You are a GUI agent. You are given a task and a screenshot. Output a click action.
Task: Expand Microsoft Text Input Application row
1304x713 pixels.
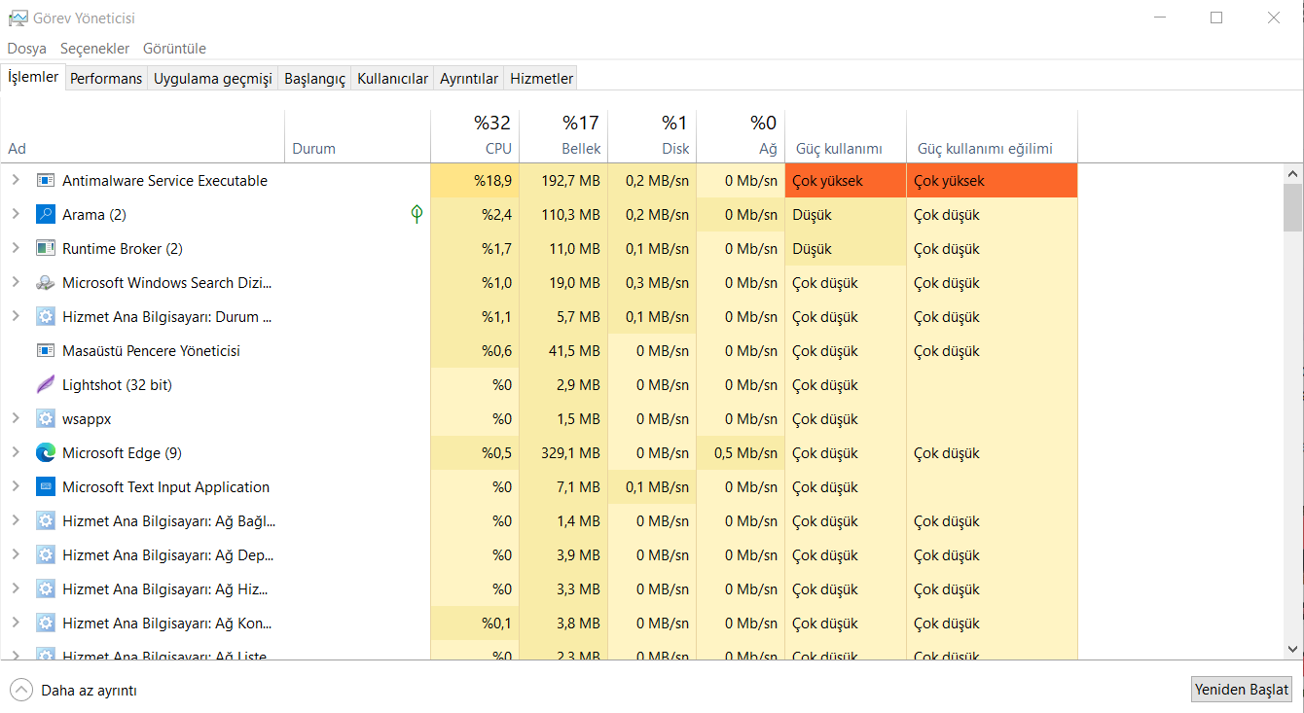(16, 486)
